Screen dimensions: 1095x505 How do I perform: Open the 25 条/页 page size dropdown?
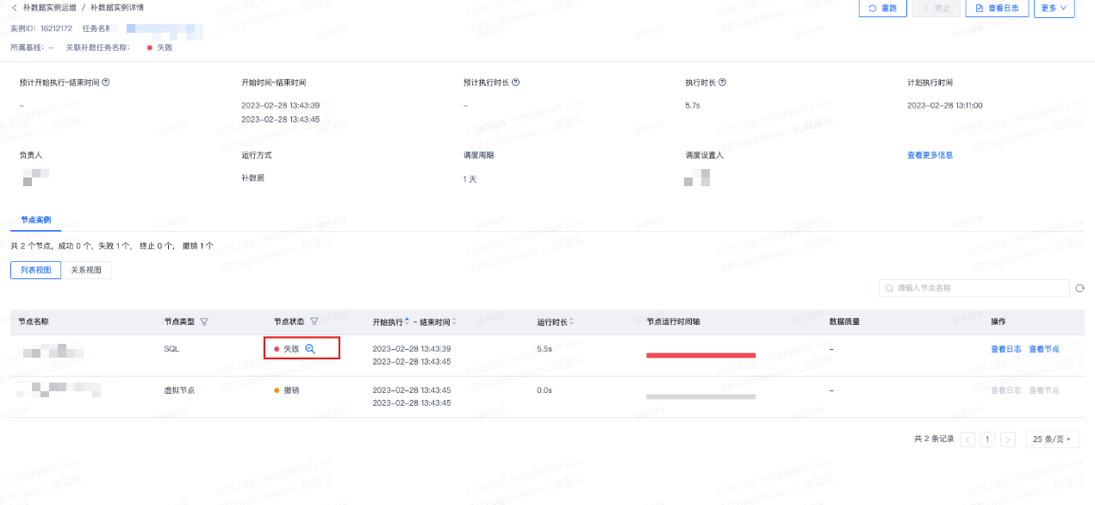(1052, 440)
